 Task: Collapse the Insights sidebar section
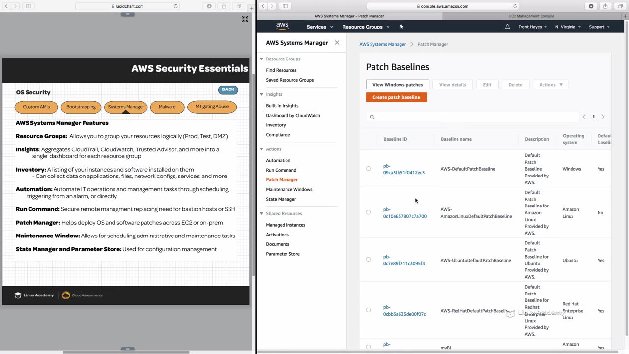point(261,94)
